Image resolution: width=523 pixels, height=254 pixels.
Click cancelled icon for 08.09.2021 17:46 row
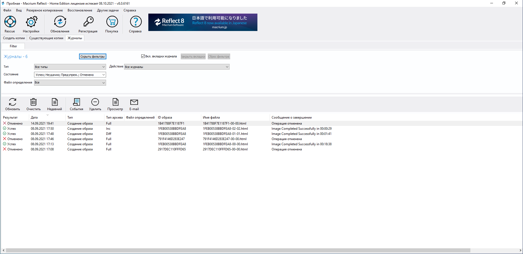coord(5,139)
